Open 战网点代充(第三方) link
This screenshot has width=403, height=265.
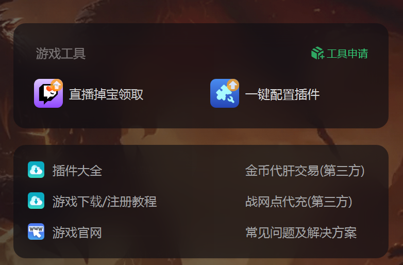pos(299,202)
